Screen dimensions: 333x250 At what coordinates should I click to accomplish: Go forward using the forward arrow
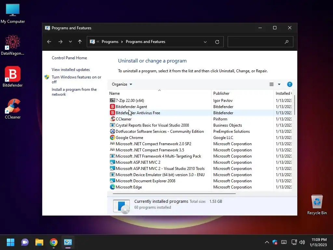[60, 42]
